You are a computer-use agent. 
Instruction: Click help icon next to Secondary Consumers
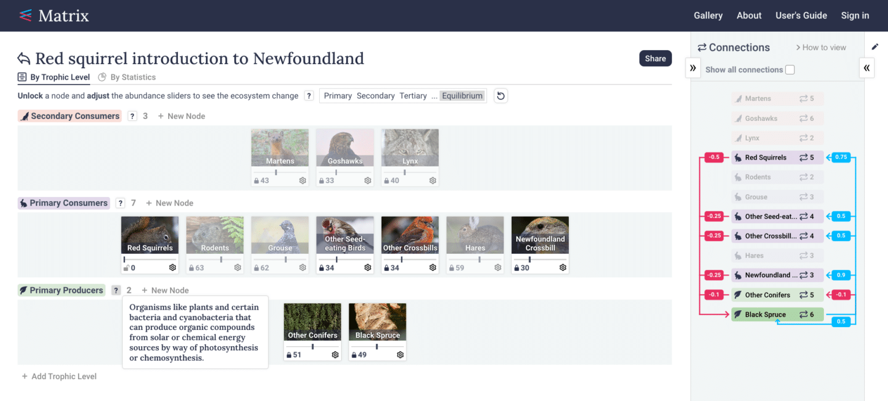pos(132,116)
